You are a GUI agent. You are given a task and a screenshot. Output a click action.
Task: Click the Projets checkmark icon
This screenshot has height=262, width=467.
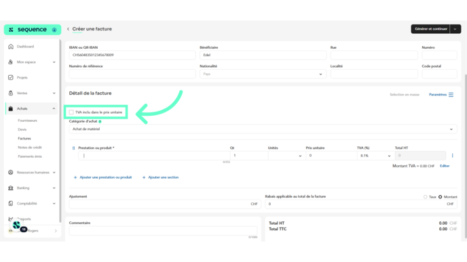[11, 78]
